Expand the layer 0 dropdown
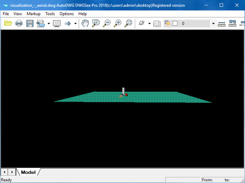The image size is (245, 183). [213, 23]
